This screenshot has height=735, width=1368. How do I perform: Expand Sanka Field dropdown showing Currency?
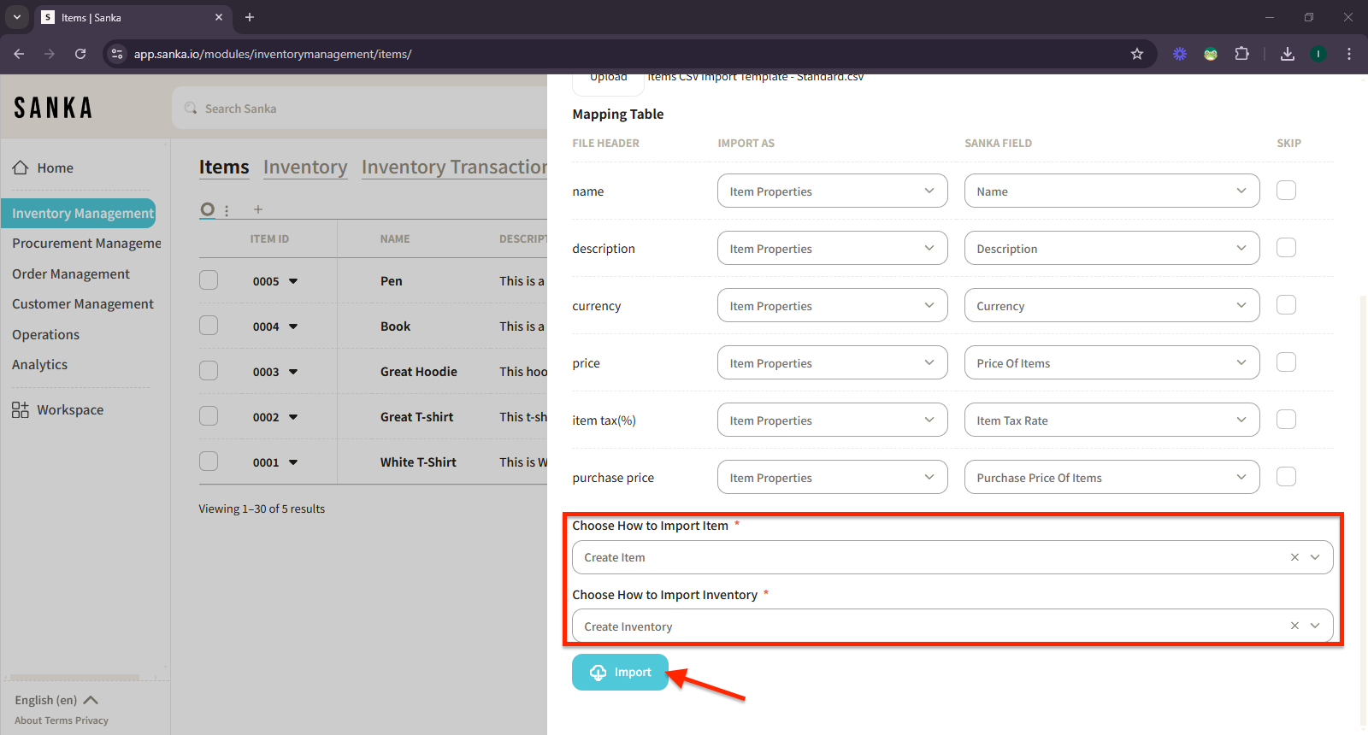pos(1111,306)
